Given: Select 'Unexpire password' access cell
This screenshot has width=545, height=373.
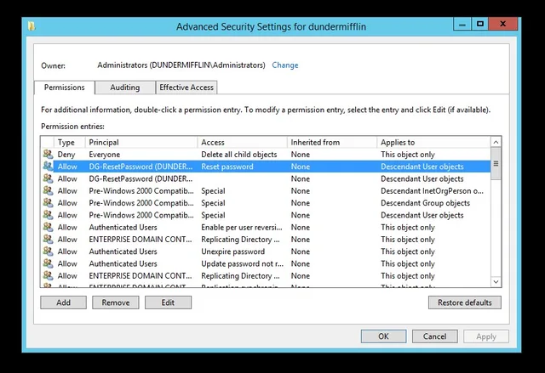Looking at the screenshot, I should pyautogui.click(x=232, y=251).
